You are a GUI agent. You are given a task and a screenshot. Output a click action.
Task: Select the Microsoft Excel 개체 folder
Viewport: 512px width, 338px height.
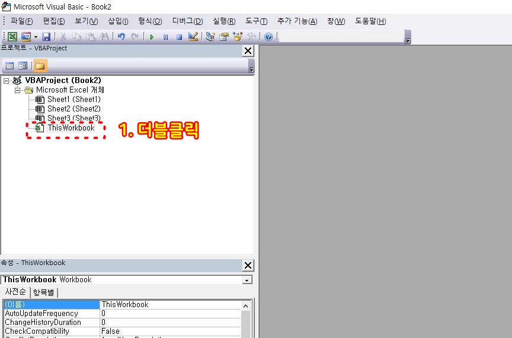click(x=70, y=90)
